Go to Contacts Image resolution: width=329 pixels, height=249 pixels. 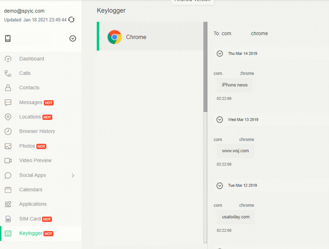29,87
